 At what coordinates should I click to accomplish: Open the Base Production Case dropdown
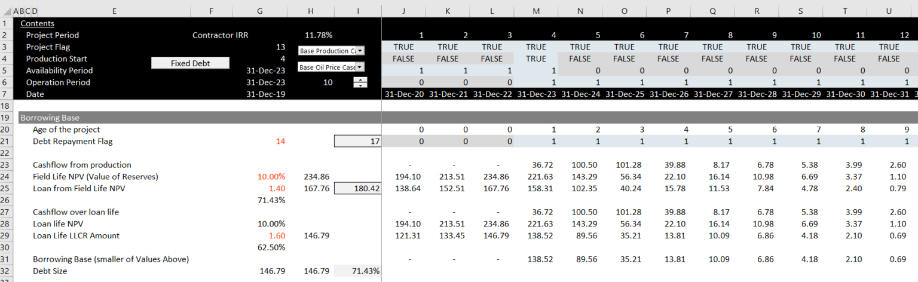[x=360, y=51]
